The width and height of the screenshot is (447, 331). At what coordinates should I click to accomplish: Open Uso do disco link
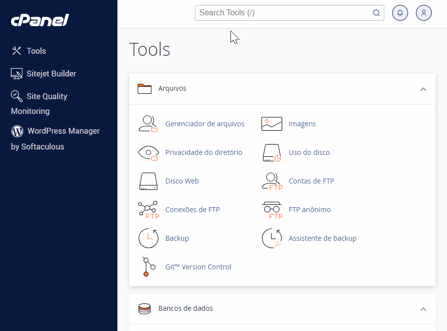(x=309, y=152)
